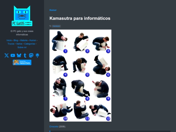The image size is (176, 132).
Task: Open the Tumblr icon link
Action: [x=25, y=55]
